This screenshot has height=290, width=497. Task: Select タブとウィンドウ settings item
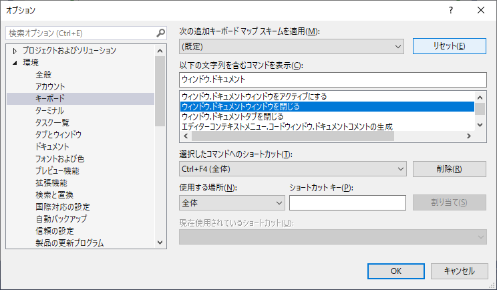(58, 135)
